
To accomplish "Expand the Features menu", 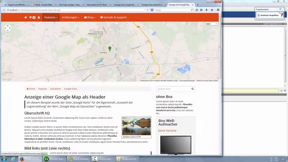I will pyautogui.click(x=51, y=17).
